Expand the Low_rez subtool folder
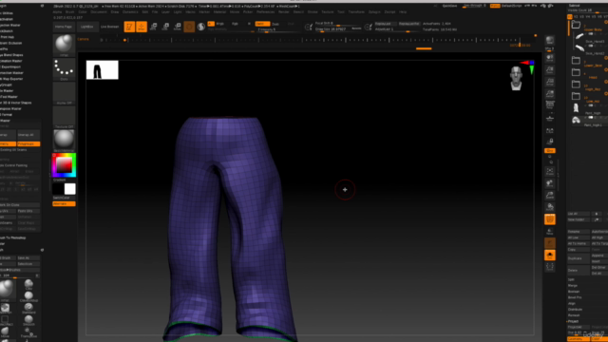608x342 pixels. pos(577,96)
